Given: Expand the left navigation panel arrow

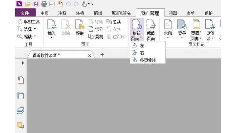Looking at the screenshot, I should [23, 63].
